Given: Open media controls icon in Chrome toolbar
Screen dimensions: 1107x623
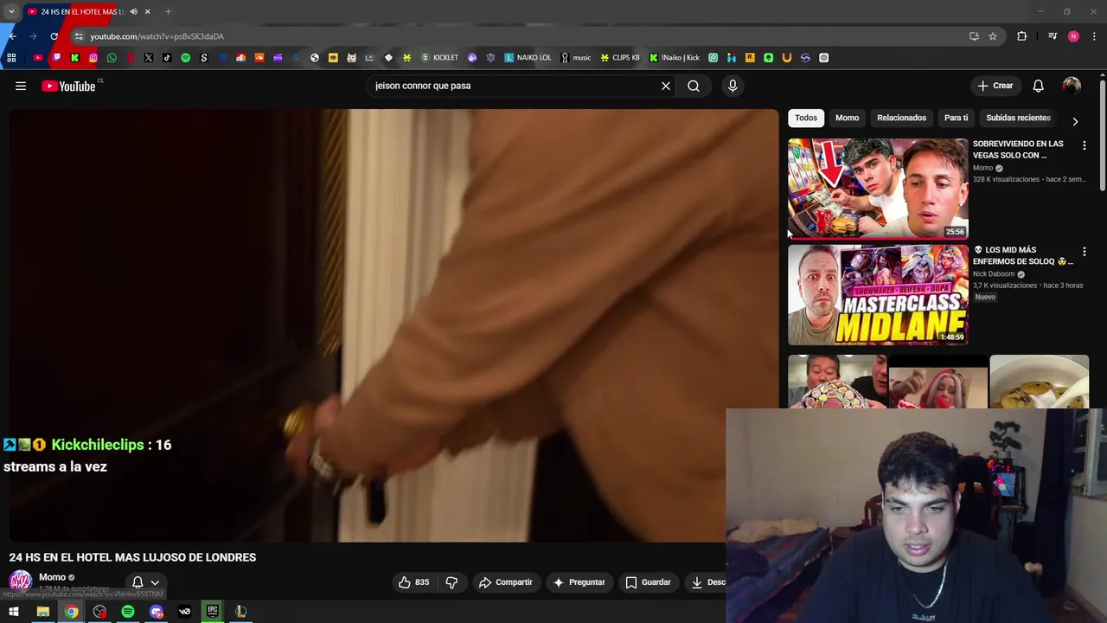Looking at the screenshot, I should coord(1053,36).
